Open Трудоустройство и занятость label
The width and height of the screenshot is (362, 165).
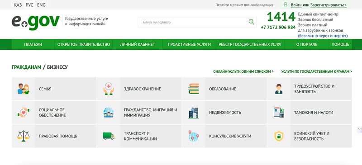(314, 89)
